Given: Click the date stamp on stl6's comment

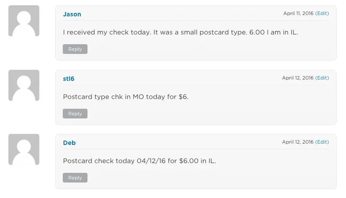Looking at the screenshot, I should pyautogui.click(x=298, y=78).
